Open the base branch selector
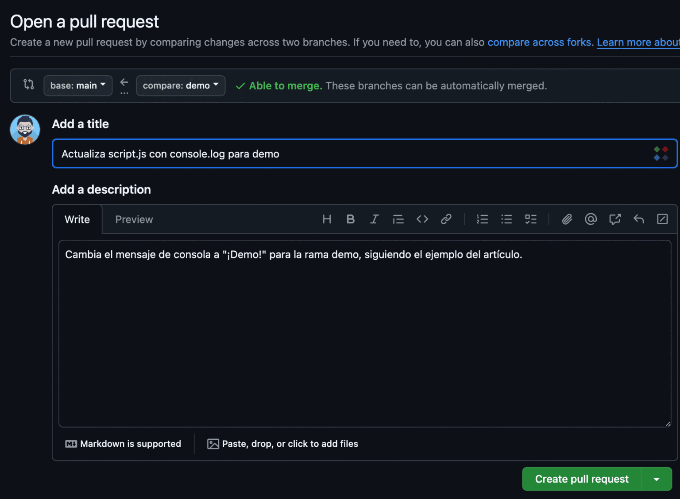 pyautogui.click(x=78, y=85)
